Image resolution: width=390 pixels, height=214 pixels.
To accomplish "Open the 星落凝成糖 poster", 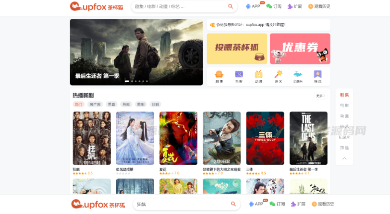I will point(135,138).
